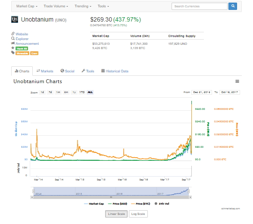
Task: Expand the Tools dropdown in navbar
Action: [x=103, y=6]
